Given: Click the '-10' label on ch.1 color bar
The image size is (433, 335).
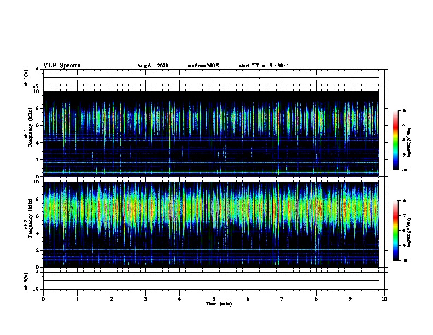Looking at the screenshot, I should pyautogui.click(x=404, y=170).
